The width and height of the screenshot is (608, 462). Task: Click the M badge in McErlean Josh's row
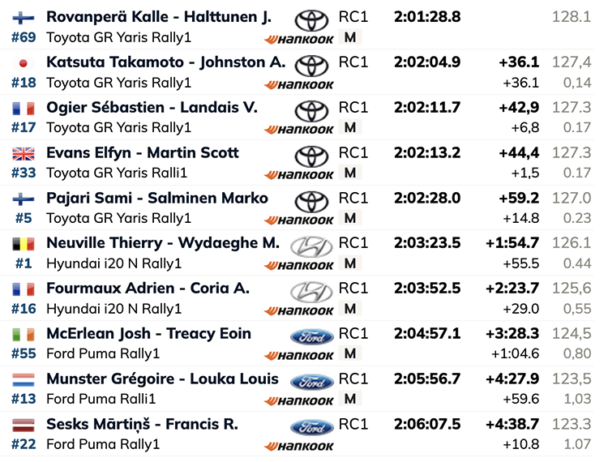[x=350, y=353]
